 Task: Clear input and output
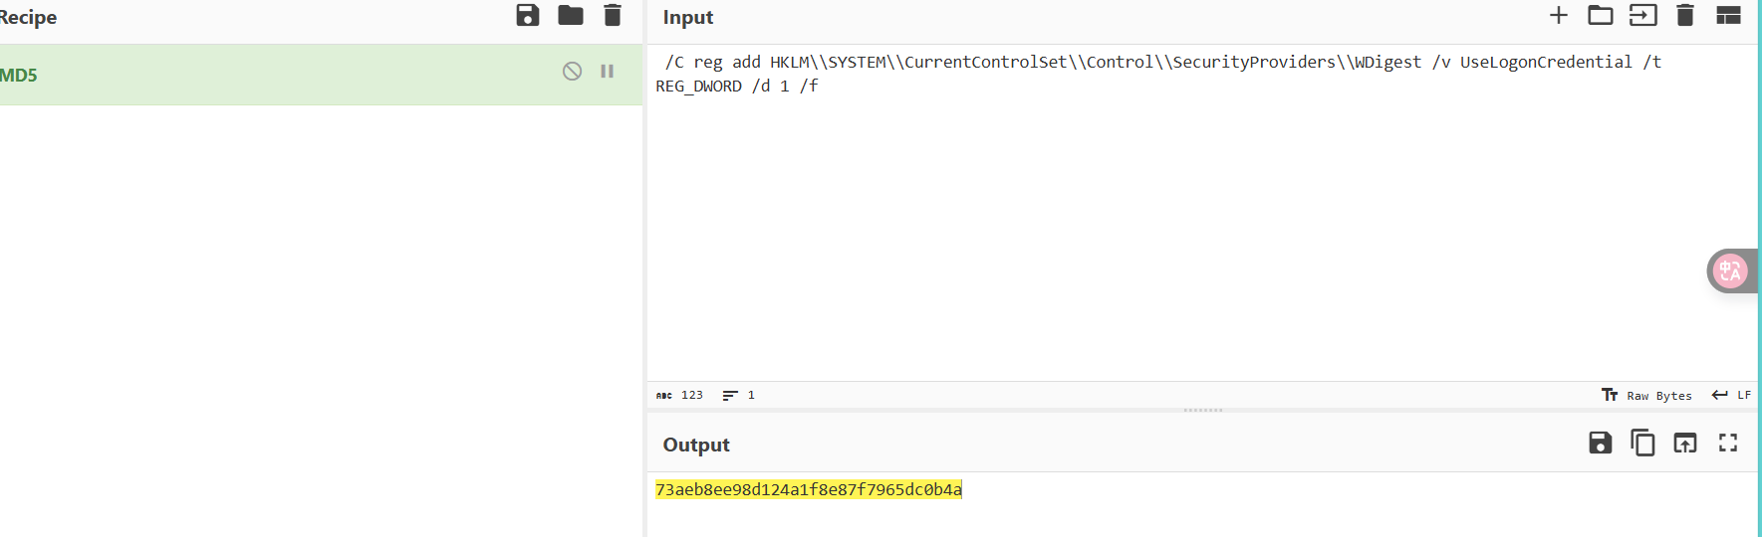[1685, 15]
